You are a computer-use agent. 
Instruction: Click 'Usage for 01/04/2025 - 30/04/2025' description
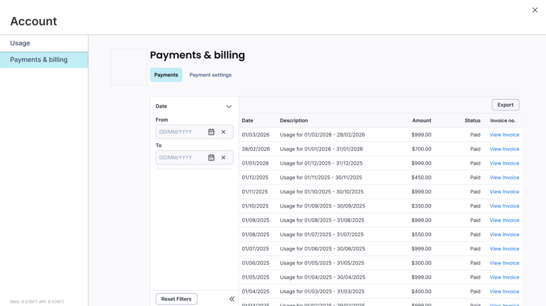322,278
